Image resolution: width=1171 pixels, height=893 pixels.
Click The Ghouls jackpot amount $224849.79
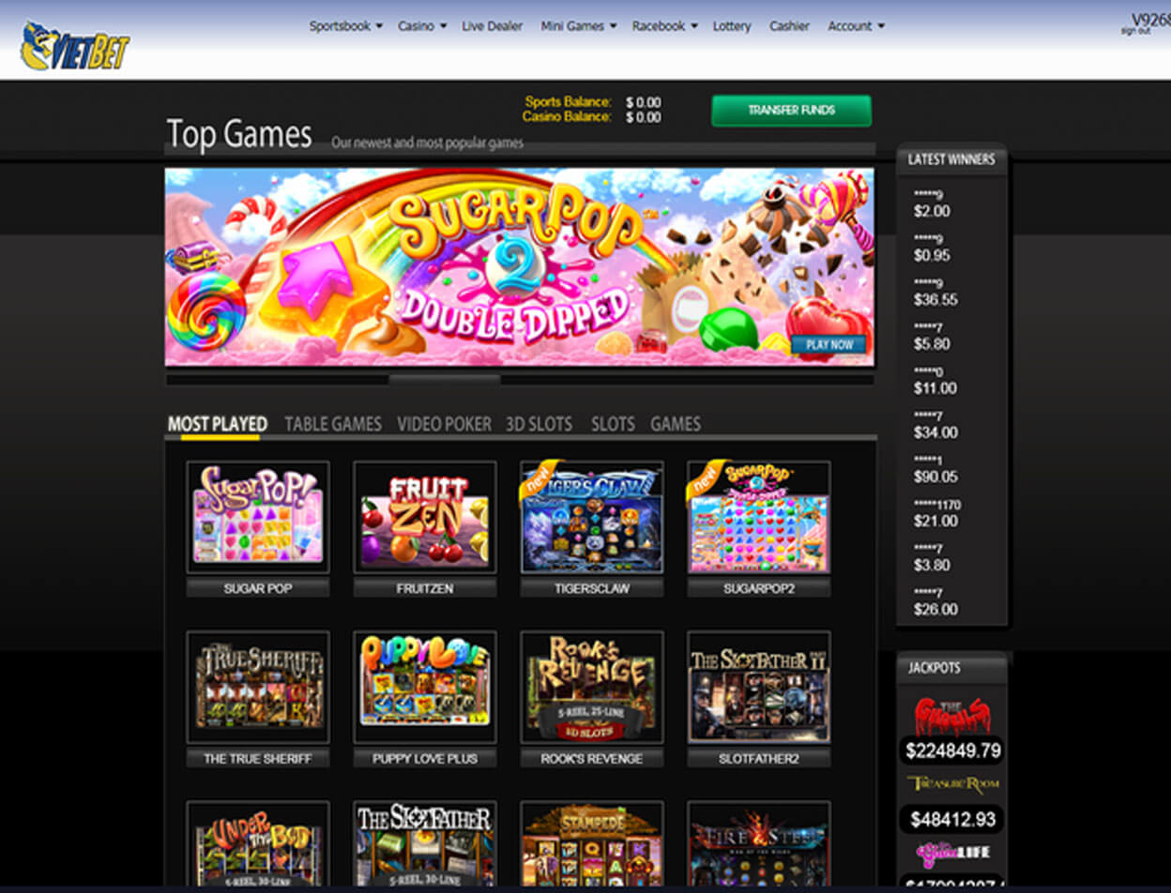click(951, 750)
